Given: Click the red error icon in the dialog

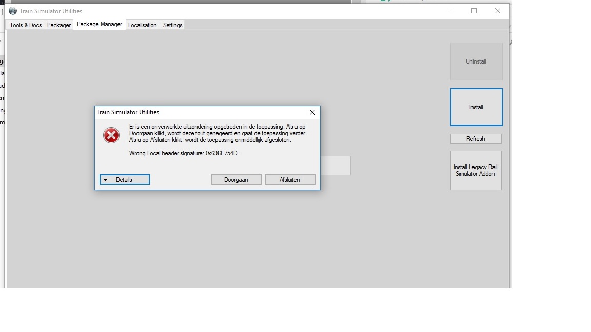Looking at the screenshot, I should pyautogui.click(x=111, y=135).
